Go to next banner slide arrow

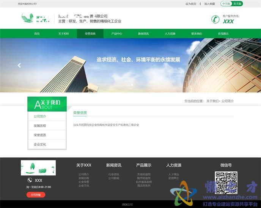[242, 66]
